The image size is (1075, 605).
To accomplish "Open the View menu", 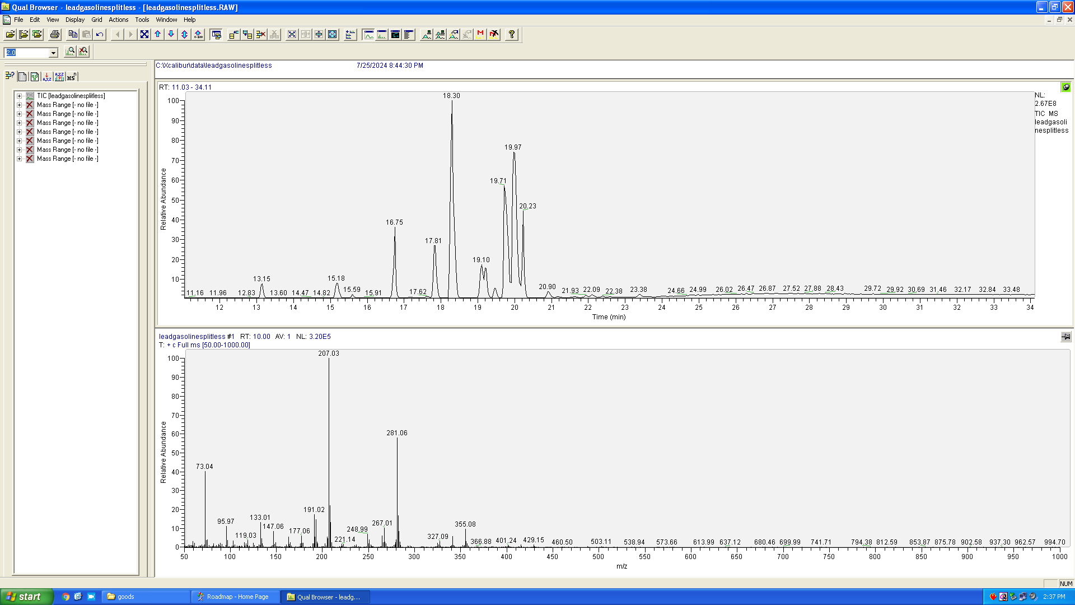I will pyautogui.click(x=53, y=20).
